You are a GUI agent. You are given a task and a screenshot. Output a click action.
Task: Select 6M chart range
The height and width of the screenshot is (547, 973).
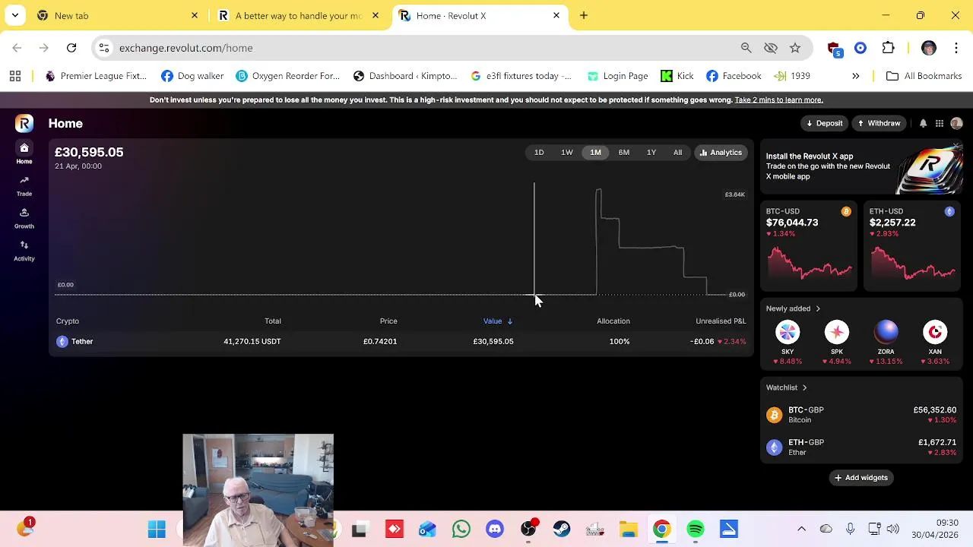click(623, 153)
